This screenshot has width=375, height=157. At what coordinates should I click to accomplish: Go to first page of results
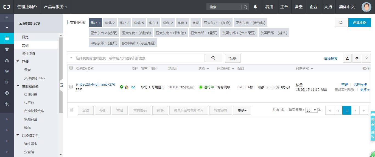click(330, 111)
